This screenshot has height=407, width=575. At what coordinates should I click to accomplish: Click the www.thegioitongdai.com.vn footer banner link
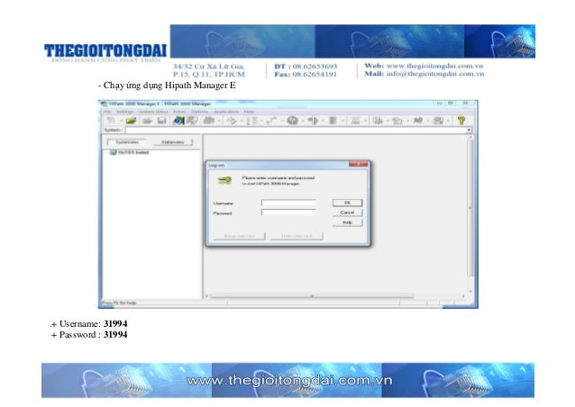pyautogui.click(x=289, y=381)
